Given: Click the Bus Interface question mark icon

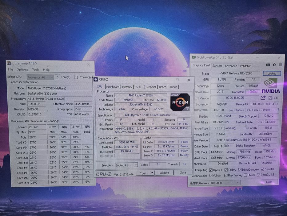Looking at the screenshot, I should [x=278, y=110].
